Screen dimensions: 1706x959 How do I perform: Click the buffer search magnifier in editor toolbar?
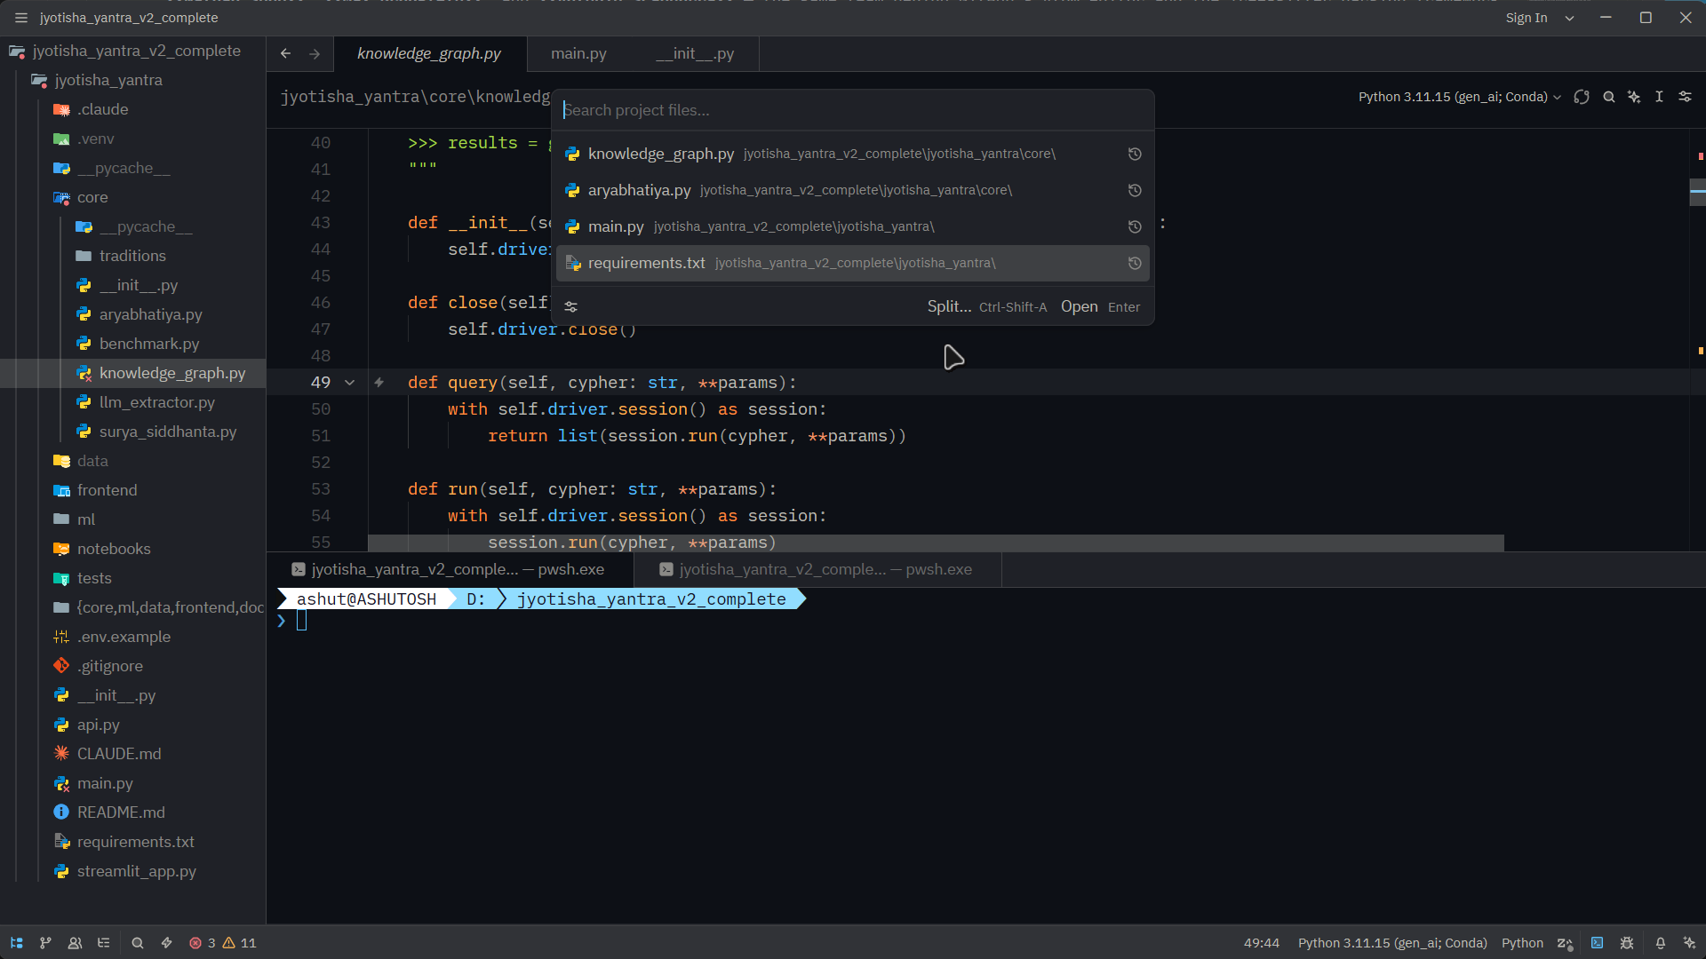tap(1608, 97)
